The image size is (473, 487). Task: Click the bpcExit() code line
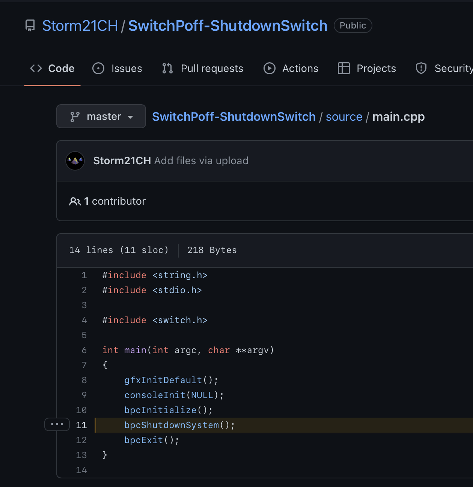[152, 440]
